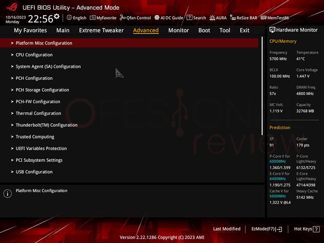Viewport: 324px width, 243px height.
Task: Expand the Trusted Computing arrow
Action: pos(12,137)
